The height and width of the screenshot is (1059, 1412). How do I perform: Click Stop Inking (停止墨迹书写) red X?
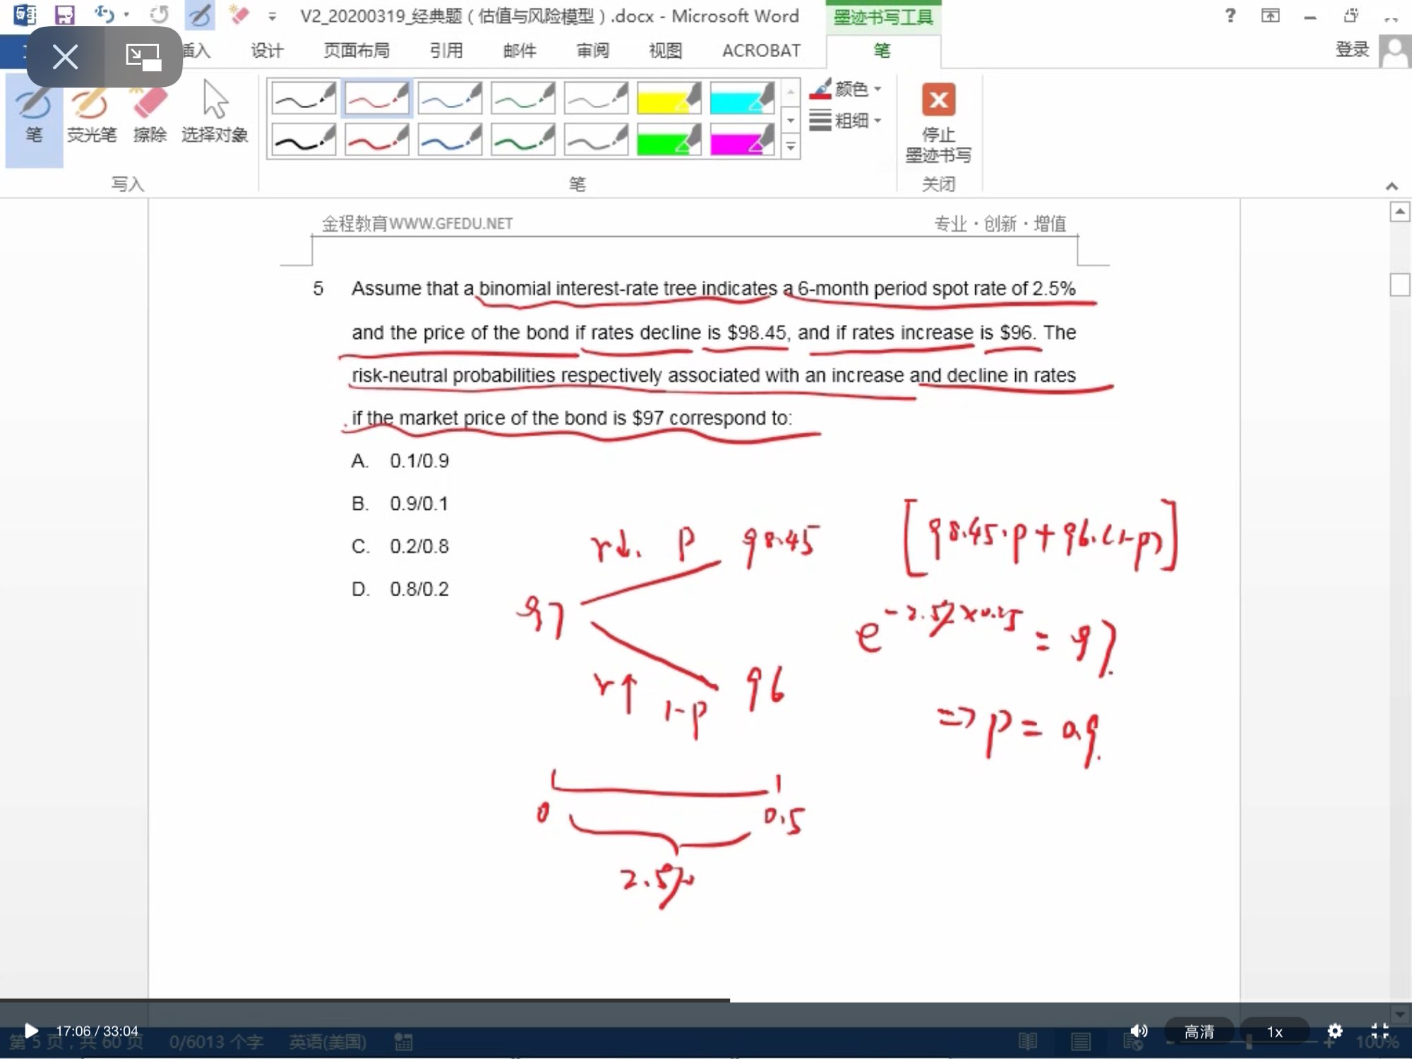pos(938,100)
